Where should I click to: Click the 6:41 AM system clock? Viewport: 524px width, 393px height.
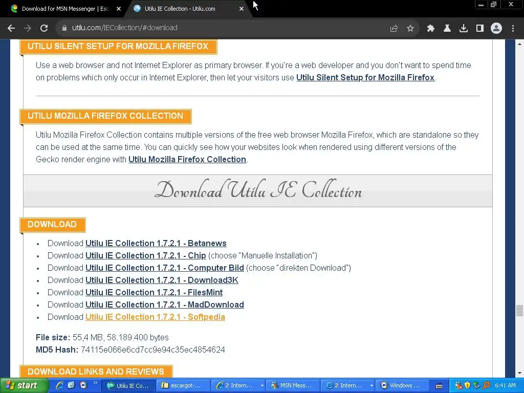click(x=505, y=386)
